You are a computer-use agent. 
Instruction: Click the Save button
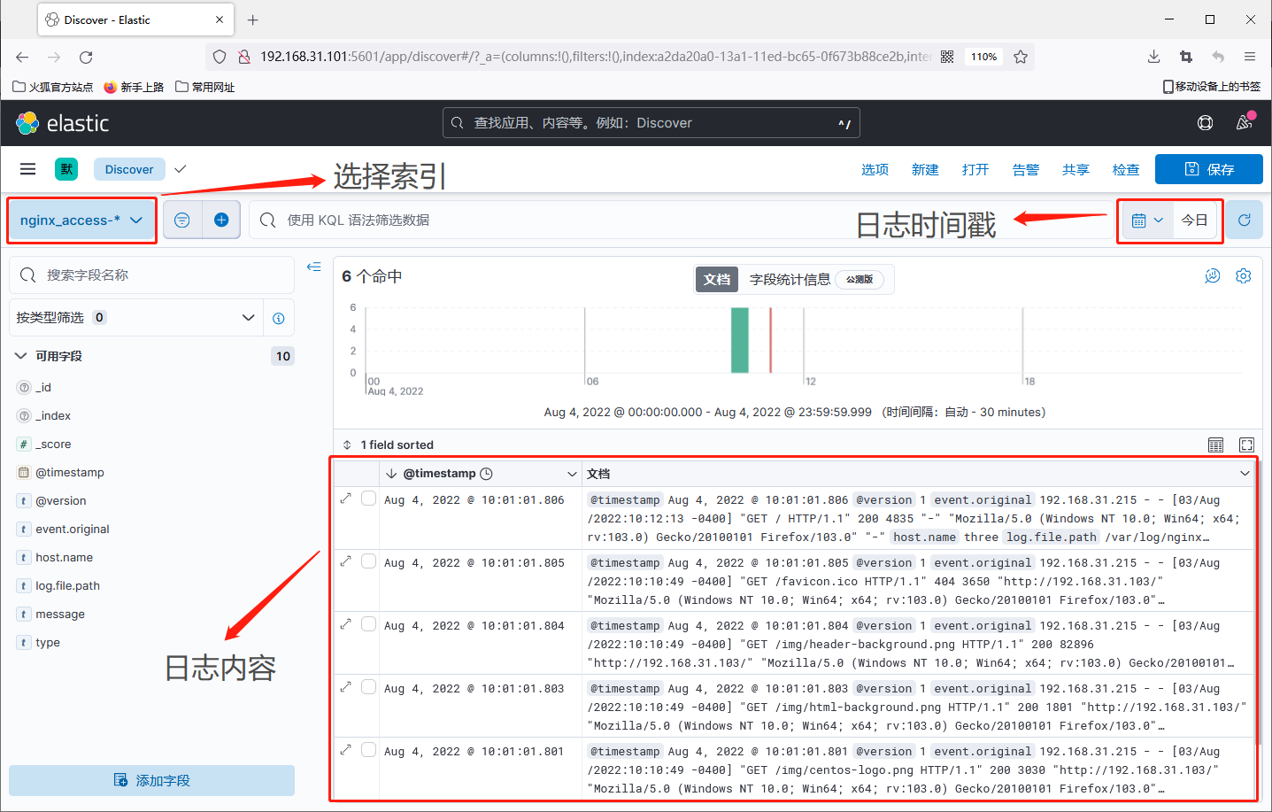tap(1208, 169)
